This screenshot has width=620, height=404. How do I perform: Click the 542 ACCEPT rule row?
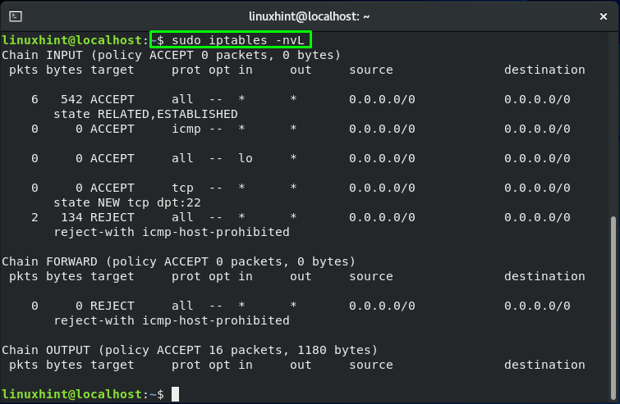click(301, 99)
